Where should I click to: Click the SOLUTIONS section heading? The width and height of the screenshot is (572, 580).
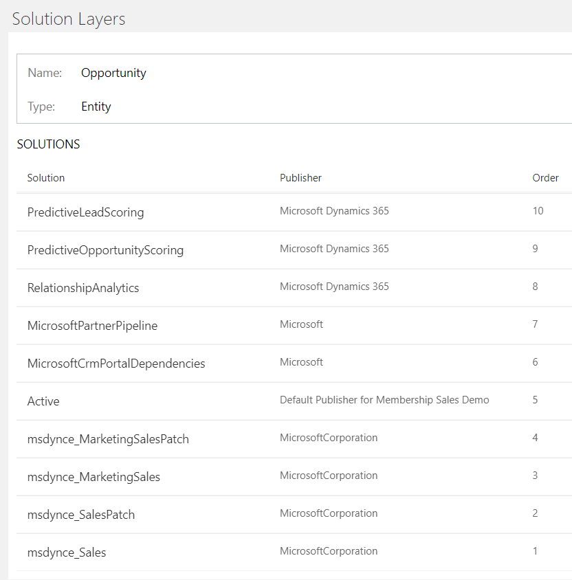click(48, 144)
